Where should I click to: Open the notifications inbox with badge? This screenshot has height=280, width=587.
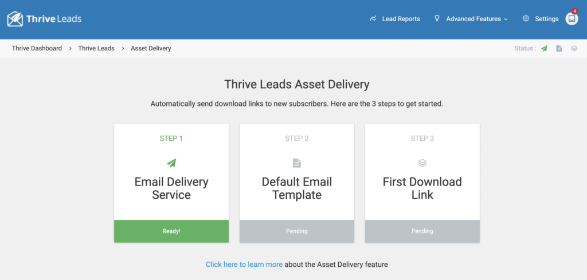[x=572, y=19]
